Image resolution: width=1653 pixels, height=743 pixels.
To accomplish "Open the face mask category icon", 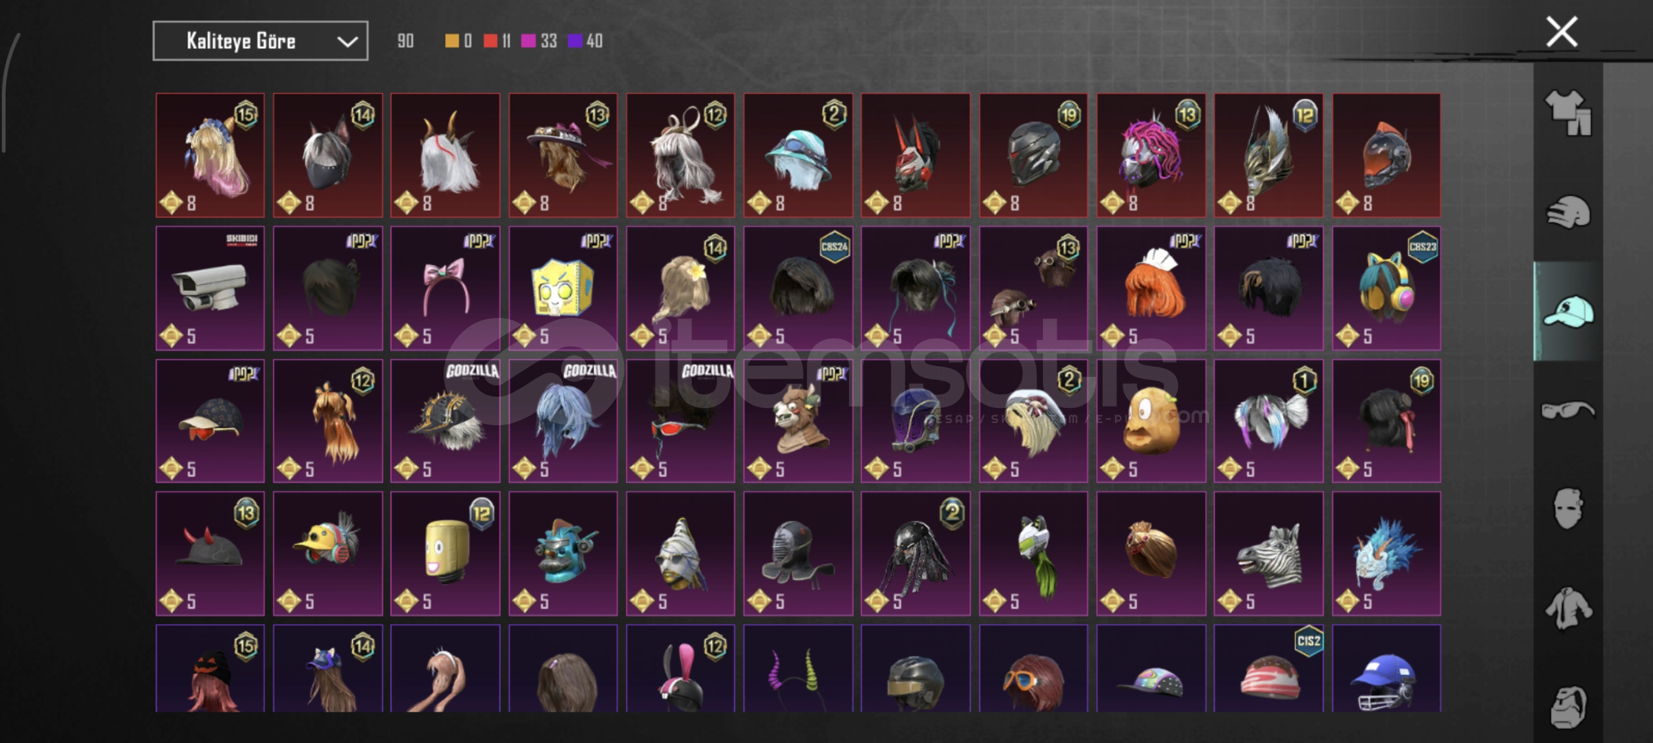I will coord(1568,508).
